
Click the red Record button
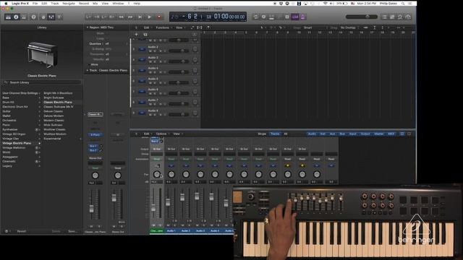(159, 17)
